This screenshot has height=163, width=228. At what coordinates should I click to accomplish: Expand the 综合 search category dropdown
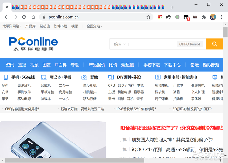(x=120, y=44)
